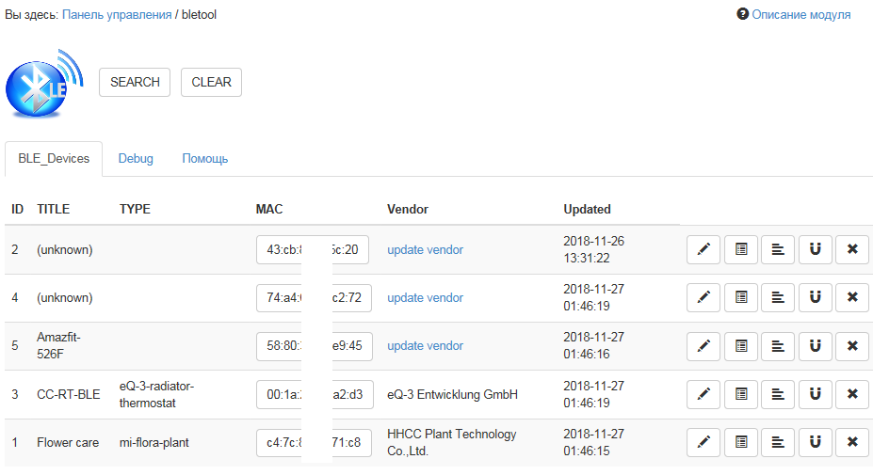This screenshot has height=475, width=873.
Task: Switch to the Debug tab
Action: coord(136,159)
